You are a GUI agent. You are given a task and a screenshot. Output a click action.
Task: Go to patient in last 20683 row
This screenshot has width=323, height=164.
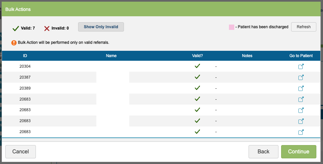coord(301,132)
